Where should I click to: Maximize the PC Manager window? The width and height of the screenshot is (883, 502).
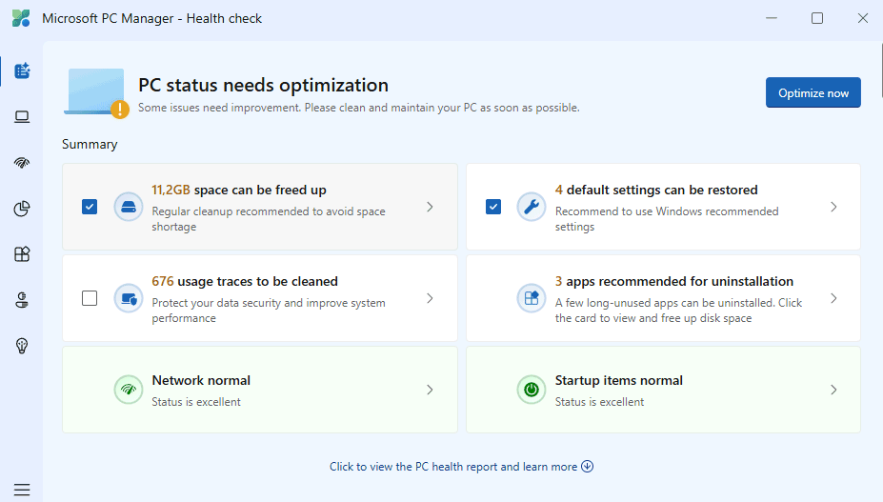tap(817, 18)
